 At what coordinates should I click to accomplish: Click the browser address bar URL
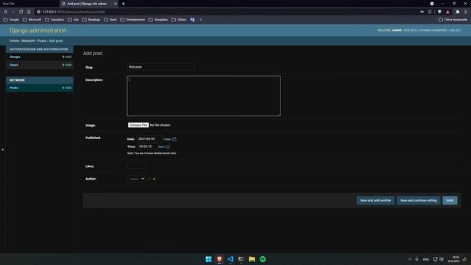[74, 12]
